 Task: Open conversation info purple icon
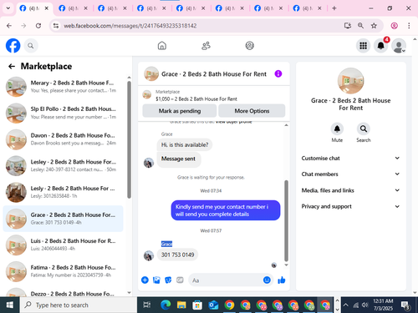[278, 73]
